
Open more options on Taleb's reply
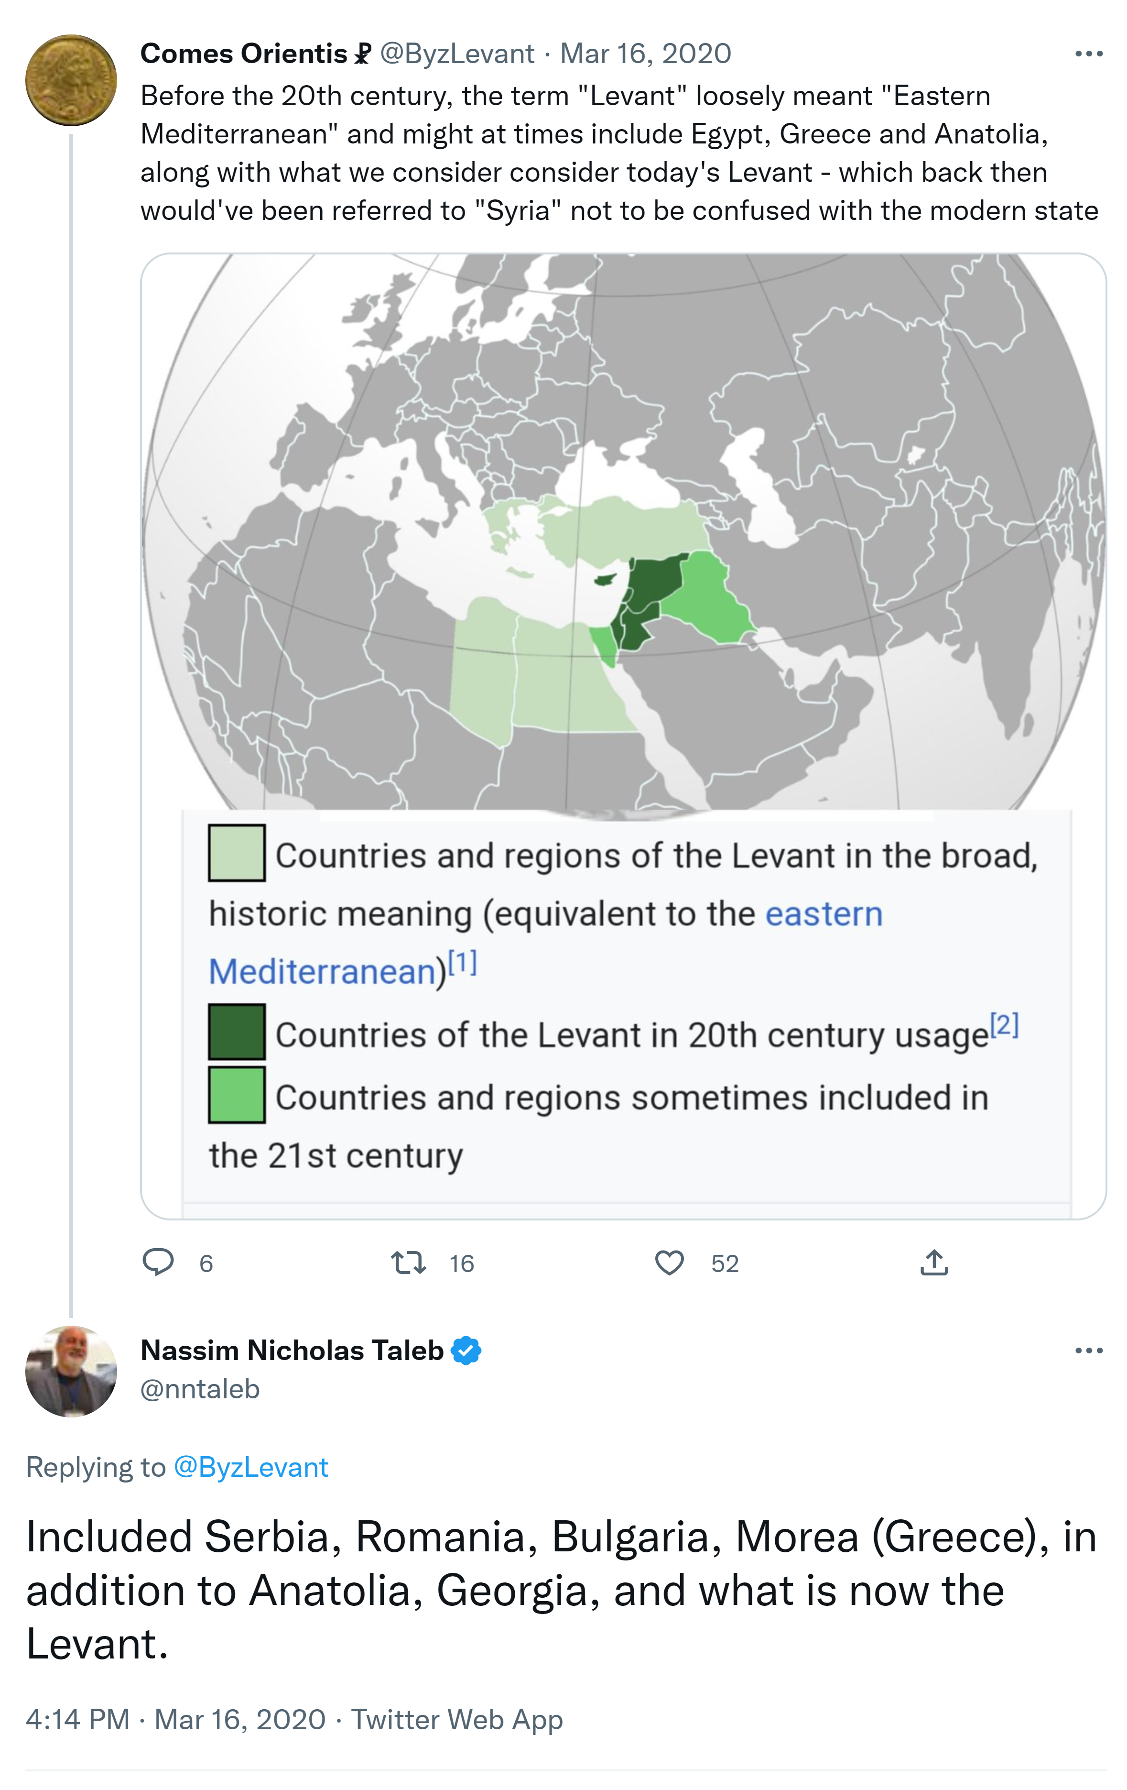tap(1088, 1350)
